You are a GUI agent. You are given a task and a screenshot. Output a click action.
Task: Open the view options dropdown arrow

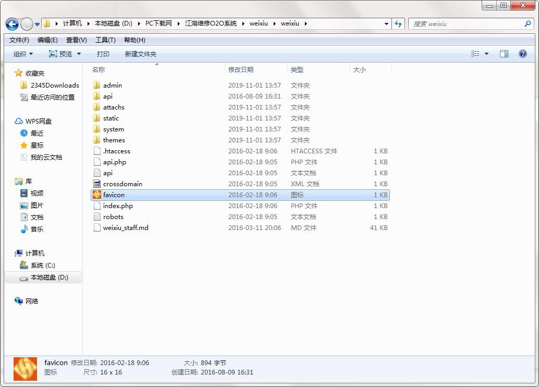(486, 54)
